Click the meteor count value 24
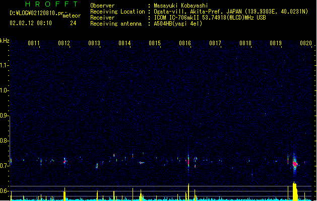Screen dimensions: 317x201 (73, 23)
